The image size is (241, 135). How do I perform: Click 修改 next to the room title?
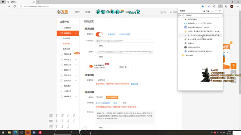(125, 103)
